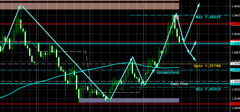240x112 pixels.
Task: Click the 1.3587 price scale value
Action: pos(236,53)
